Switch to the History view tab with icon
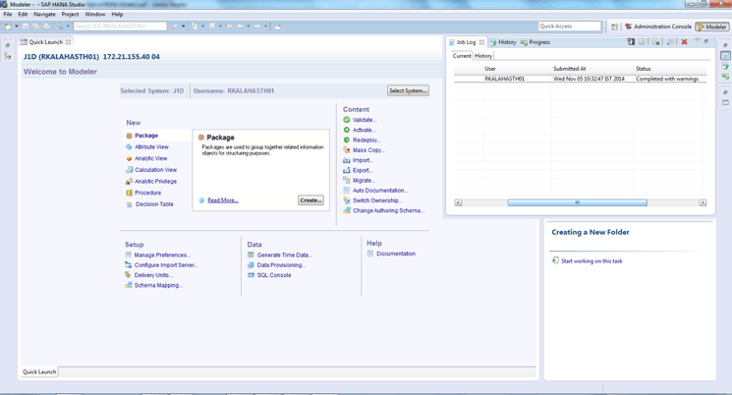The image size is (732, 395). click(503, 42)
